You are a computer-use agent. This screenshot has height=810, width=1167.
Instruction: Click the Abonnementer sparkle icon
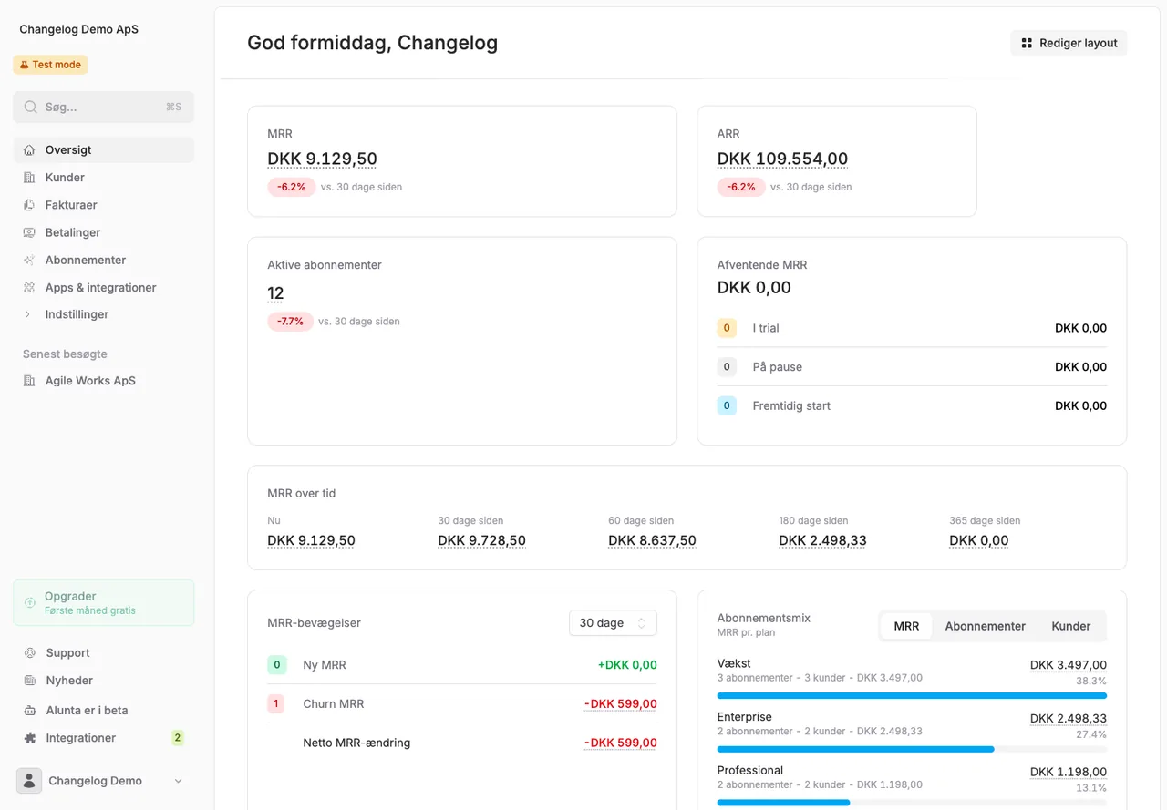click(29, 260)
